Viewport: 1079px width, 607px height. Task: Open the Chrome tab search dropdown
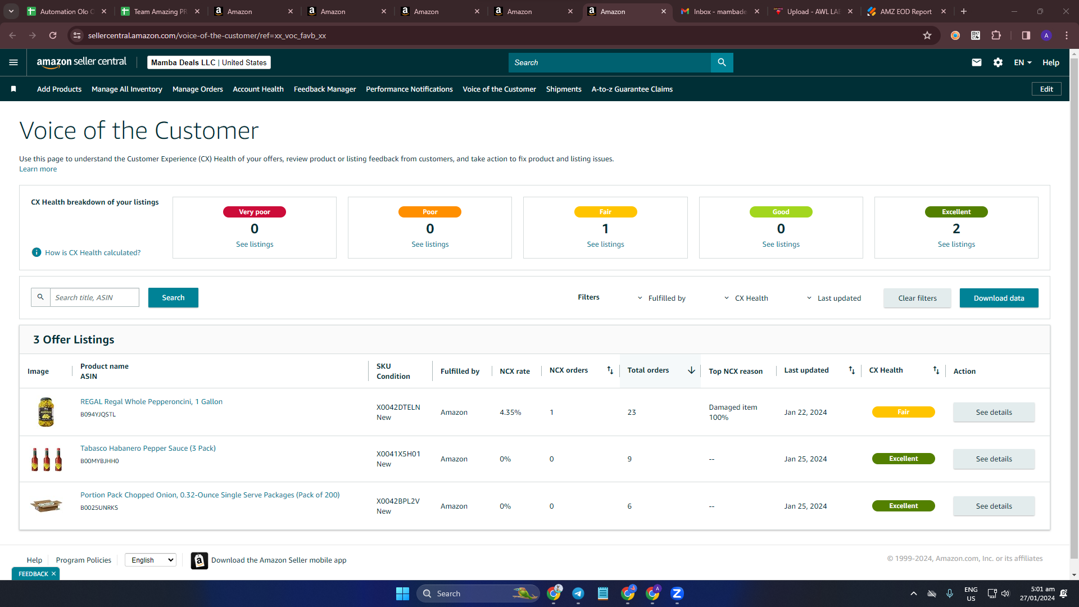pyautogui.click(x=11, y=11)
